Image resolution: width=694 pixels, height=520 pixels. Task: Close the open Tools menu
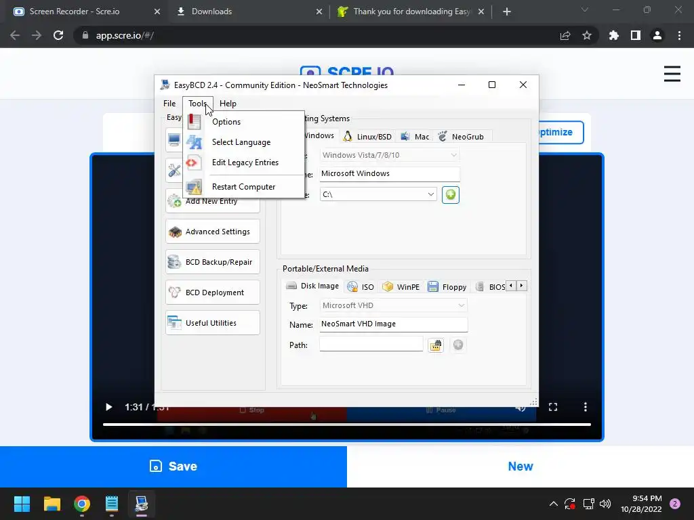pyautogui.click(x=197, y=104)
